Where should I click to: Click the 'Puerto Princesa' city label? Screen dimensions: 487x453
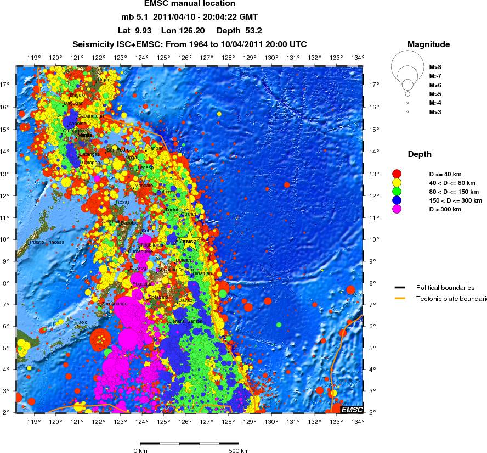point(47,242)
